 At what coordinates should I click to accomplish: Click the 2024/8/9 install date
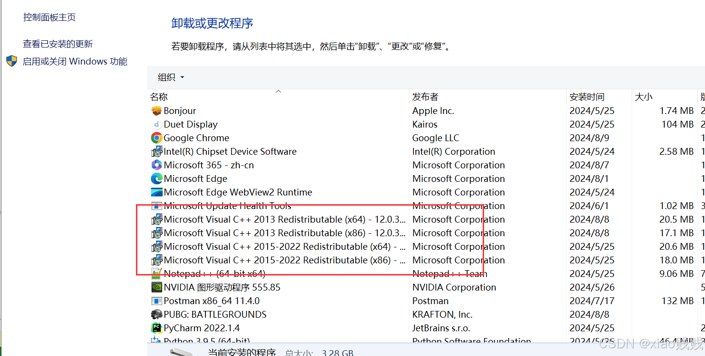pyautogui.click(x=589, y=138)
